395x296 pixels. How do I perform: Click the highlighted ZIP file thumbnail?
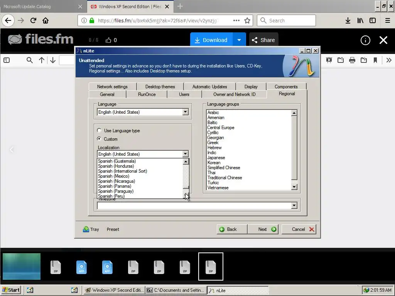211,266
